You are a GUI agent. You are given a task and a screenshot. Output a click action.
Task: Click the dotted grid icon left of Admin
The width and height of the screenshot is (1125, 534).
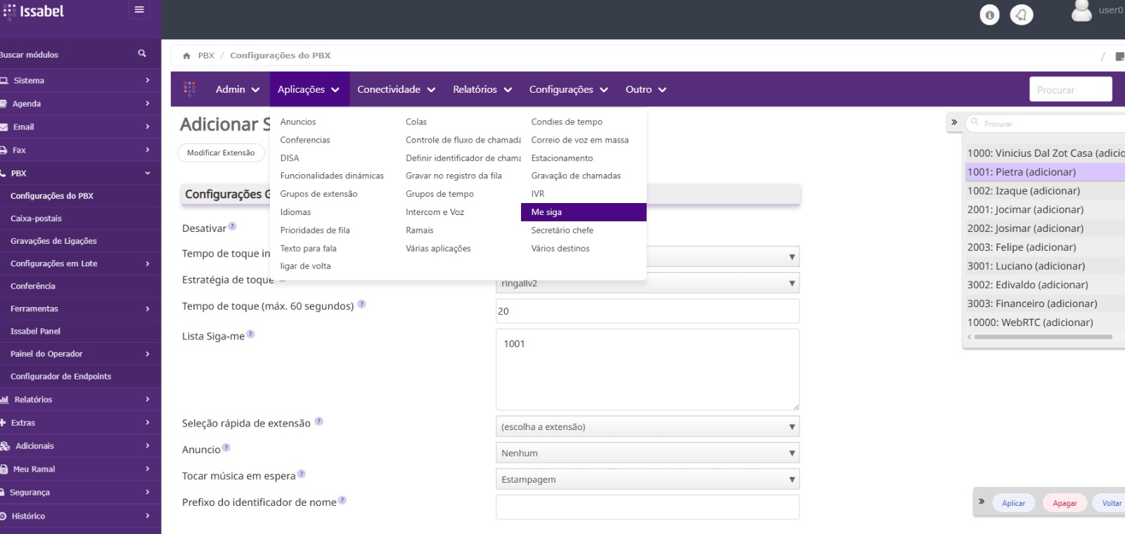point(189,89)
